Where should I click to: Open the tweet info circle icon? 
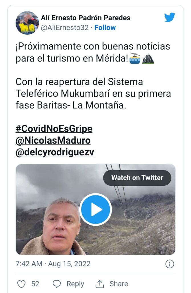coord(170,264)
